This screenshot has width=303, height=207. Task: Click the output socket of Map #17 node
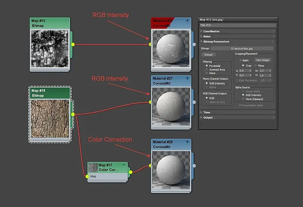(x=131, y=172)
